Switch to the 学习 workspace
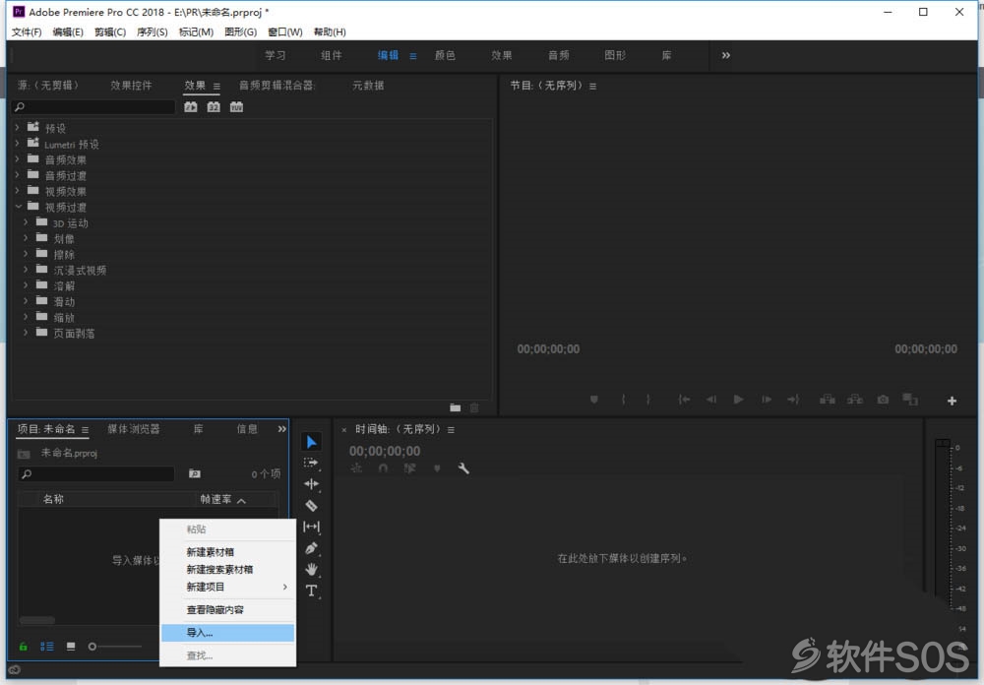984x685 pixels. 275,55
